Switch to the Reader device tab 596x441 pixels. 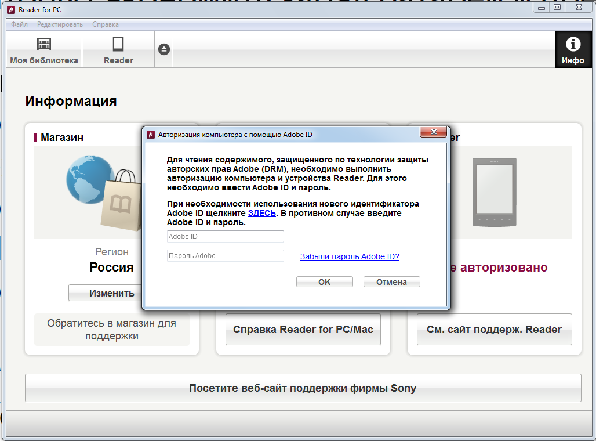[118, 49]
